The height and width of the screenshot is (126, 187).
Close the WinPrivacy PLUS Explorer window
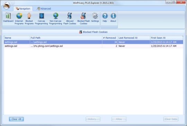tap(181, 2)
